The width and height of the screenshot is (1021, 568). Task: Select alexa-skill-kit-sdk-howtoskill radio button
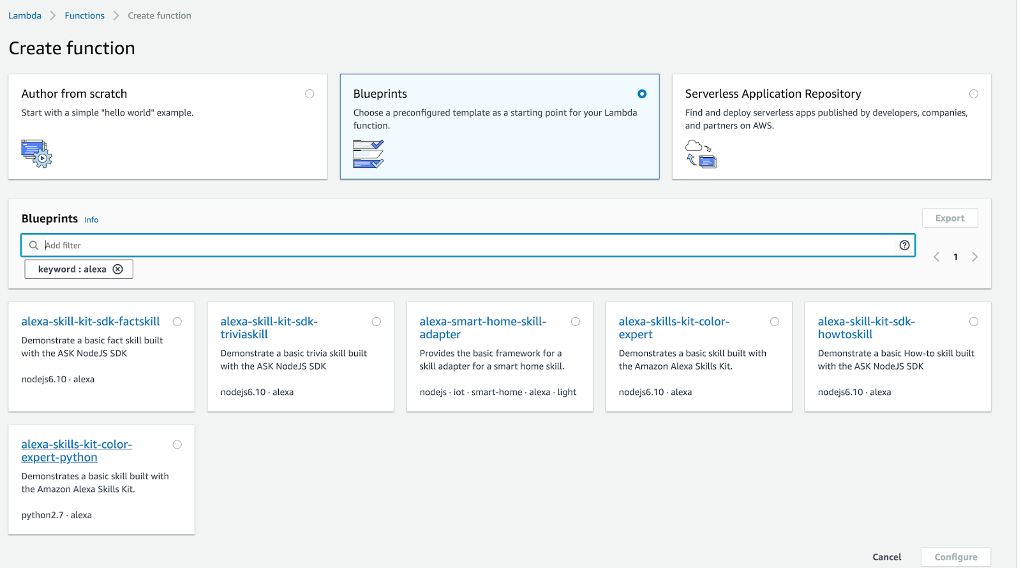point(974,322)
